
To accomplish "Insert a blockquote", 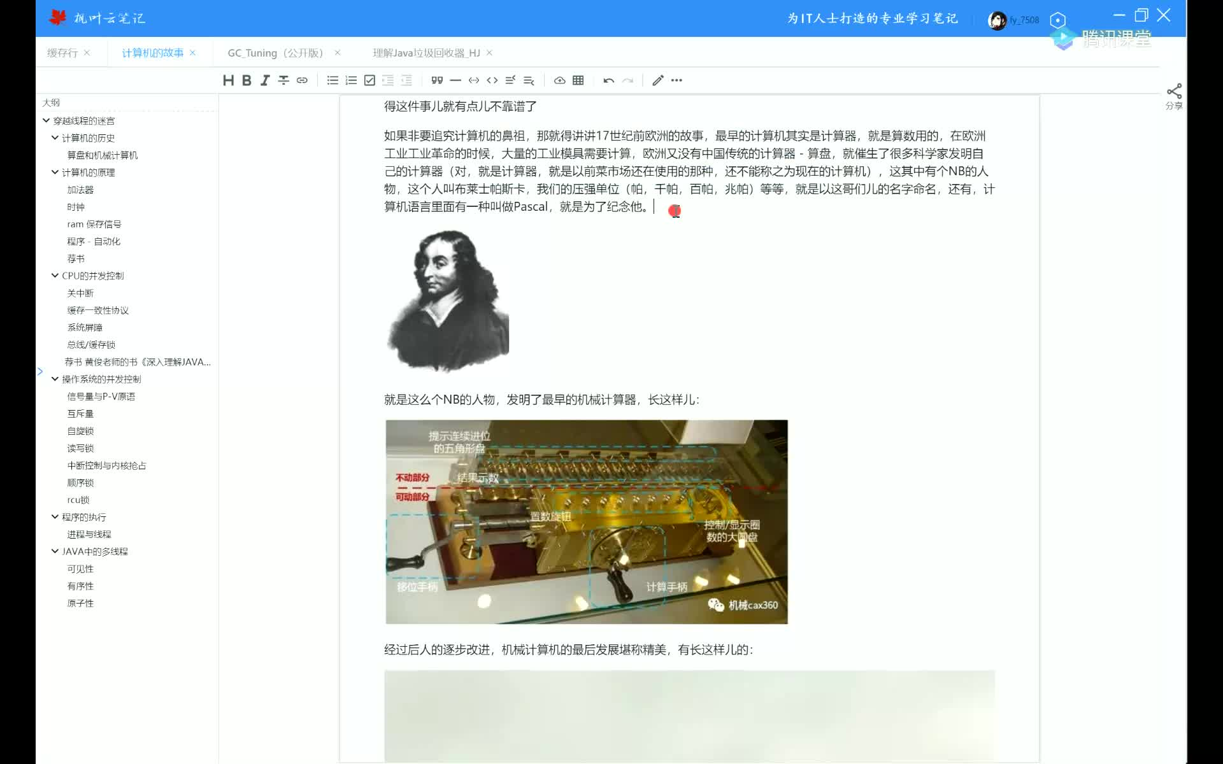I will pyautogui.click(x=436, y=80).
